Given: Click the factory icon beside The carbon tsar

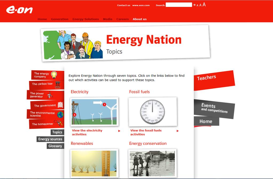Looking at the screenshot, I should click(58, 85).
